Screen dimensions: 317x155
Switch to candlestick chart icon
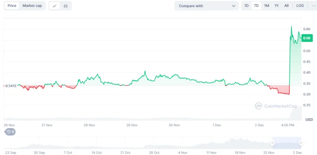tap(66, 6)
